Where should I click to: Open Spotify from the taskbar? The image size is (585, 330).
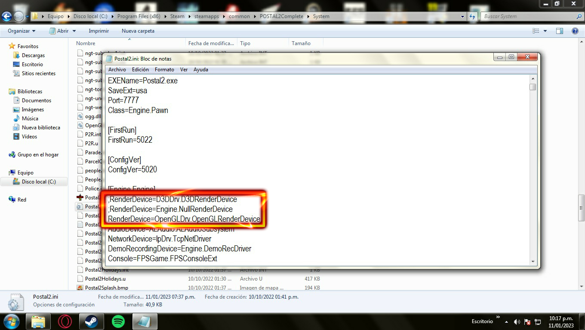[118, 321]
